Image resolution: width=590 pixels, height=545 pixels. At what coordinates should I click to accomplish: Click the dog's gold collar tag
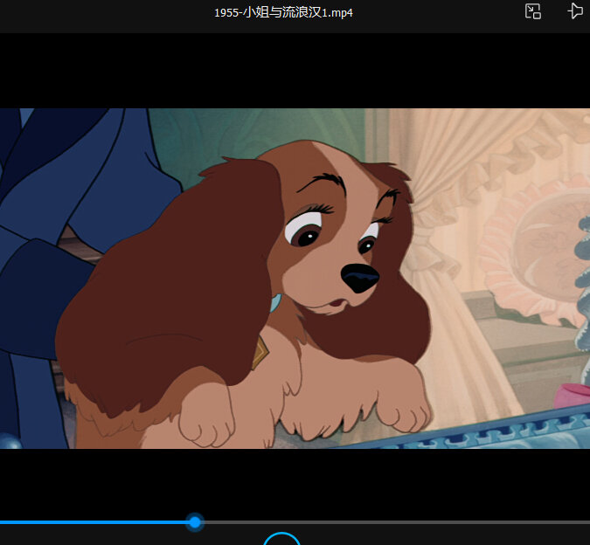[x=260, y=353]
